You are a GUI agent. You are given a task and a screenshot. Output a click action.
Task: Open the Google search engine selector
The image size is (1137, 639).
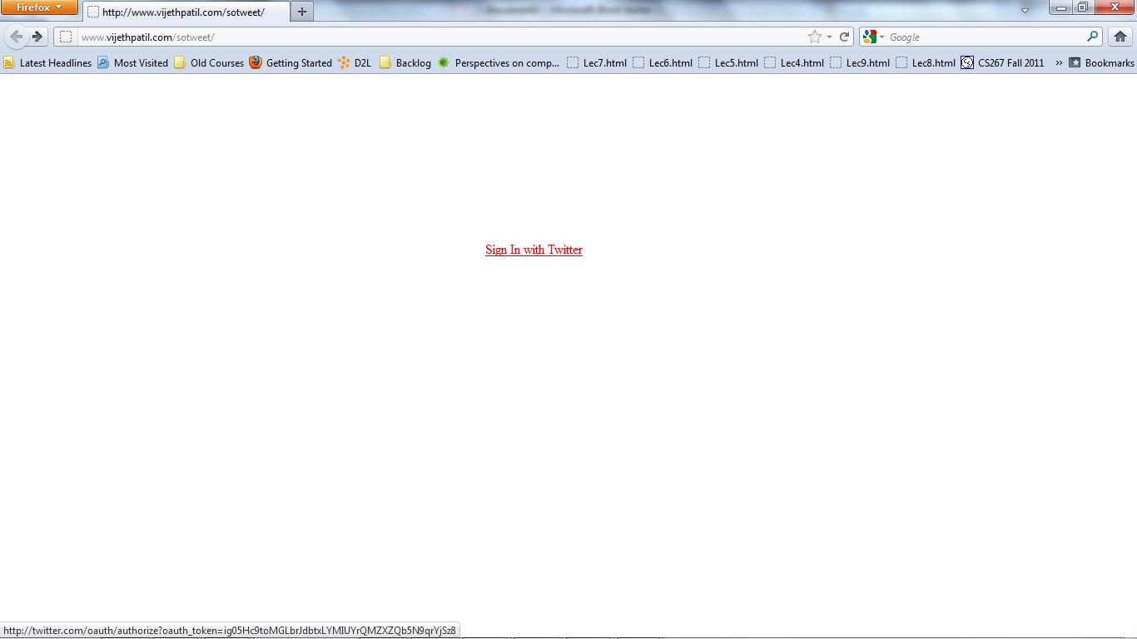(x=872, y=37)
